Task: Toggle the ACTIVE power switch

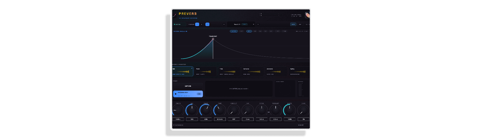Action: [x=179, y=24]
